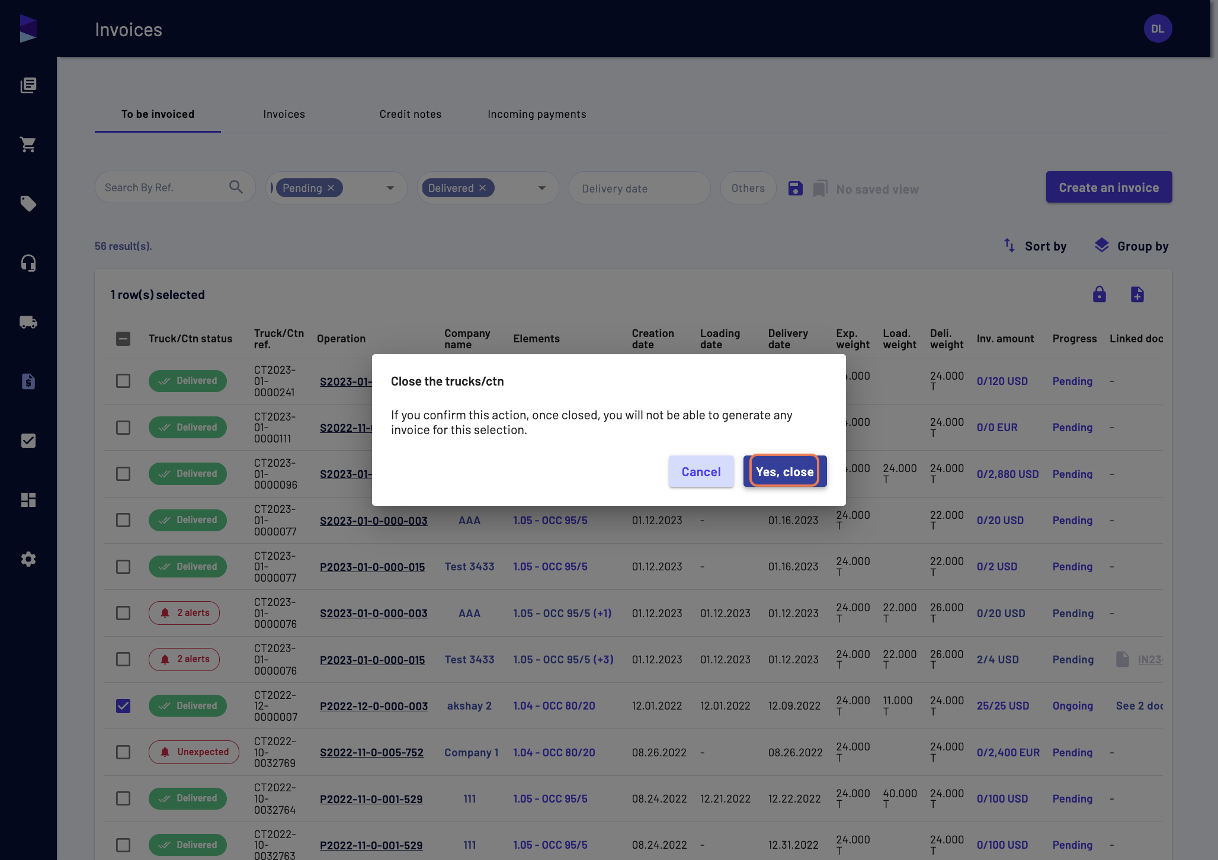Open the headset support sidebar icon
Image resolution: width=1218 pixels, height=860 pixels.
(28, 263)
